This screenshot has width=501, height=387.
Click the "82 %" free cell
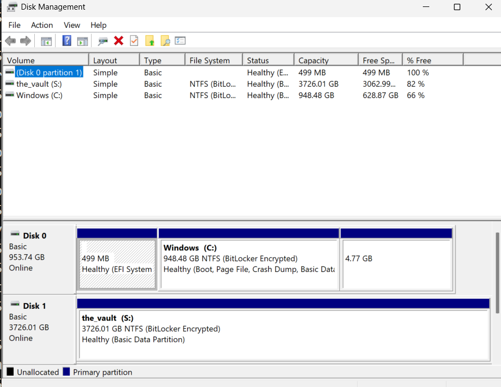(416, 84)
